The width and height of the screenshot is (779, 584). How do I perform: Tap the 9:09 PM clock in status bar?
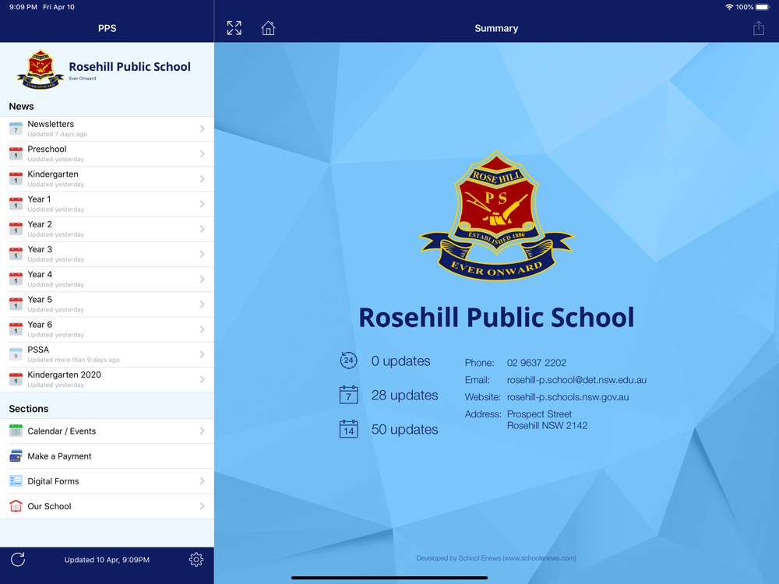[x=23, y=7]
